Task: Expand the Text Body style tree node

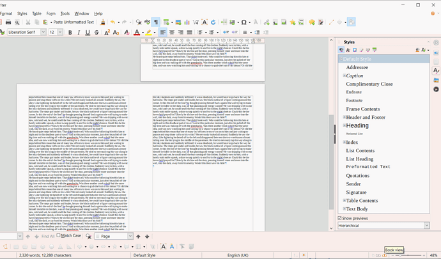Action: click(x=344, y=208)
